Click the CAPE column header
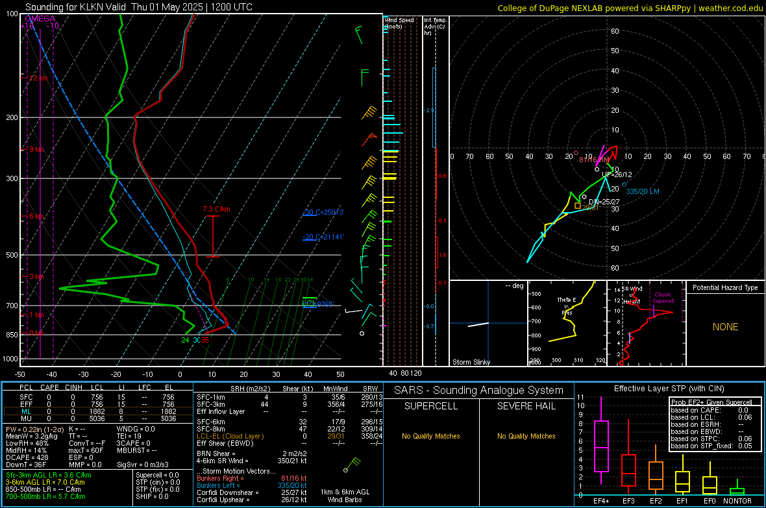Viewport: 766px width, 508px height. [x=49, y=387]
